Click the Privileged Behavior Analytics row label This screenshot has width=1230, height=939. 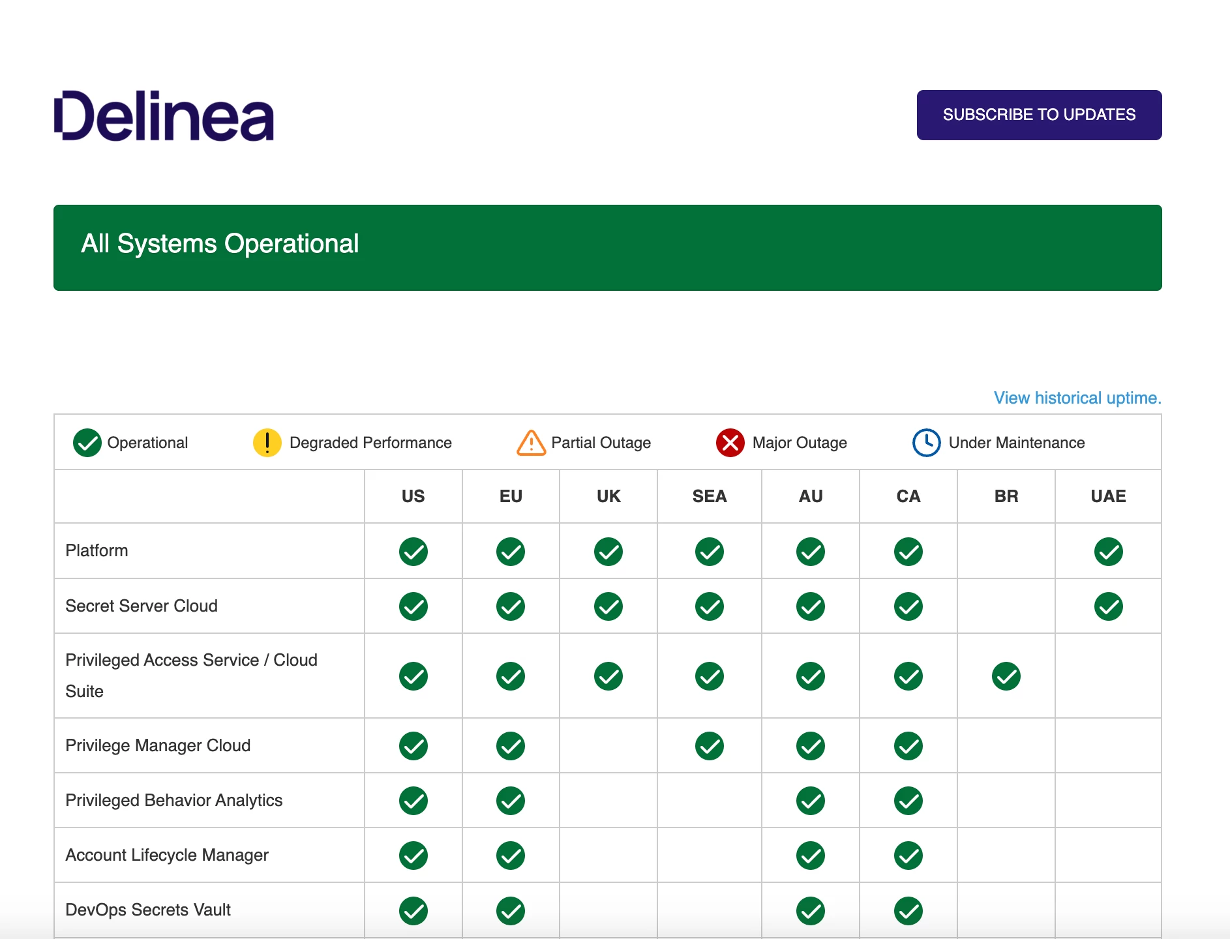point(174,800)
